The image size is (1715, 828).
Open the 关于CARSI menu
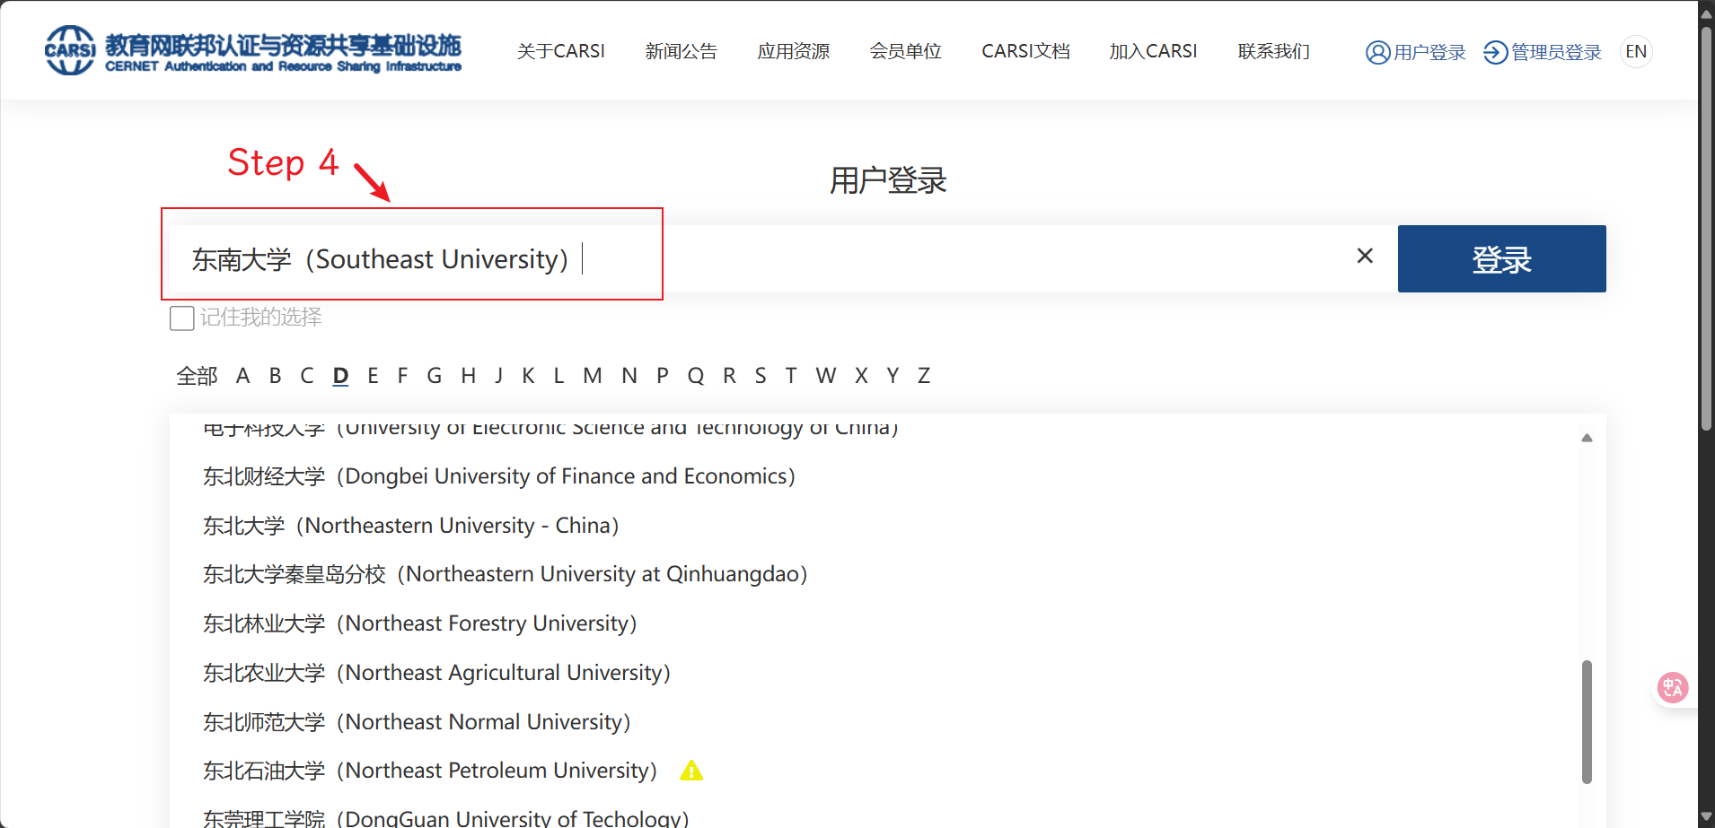click(560, 52)
